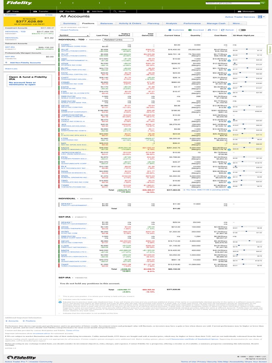Switch to the Summary tab
This screenshot has width=272, height=363.
tap(70, 23)
